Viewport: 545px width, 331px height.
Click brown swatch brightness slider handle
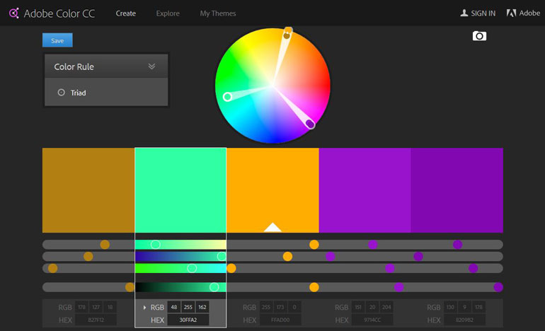[130, 287]
